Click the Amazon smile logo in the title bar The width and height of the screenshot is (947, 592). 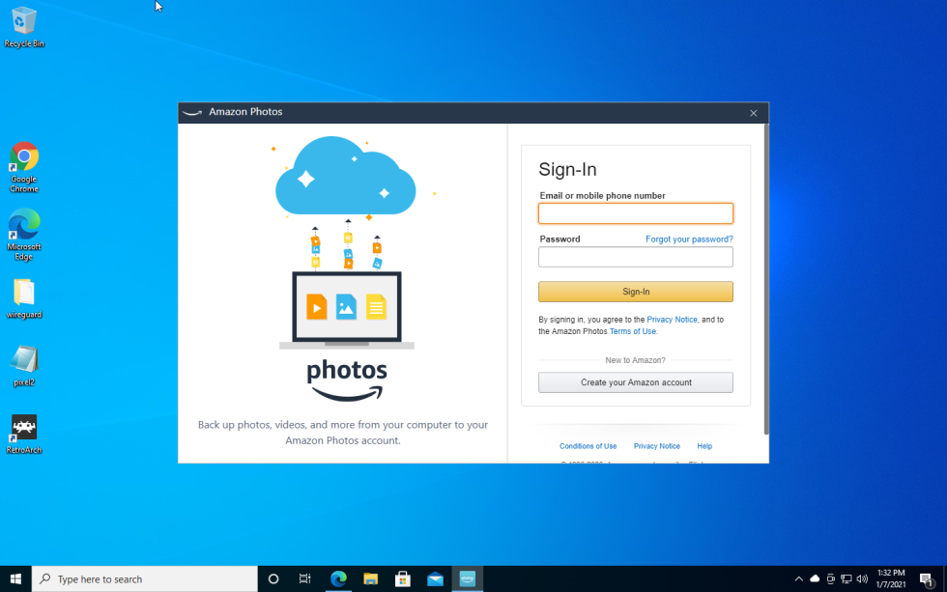(x=191, y=112)
